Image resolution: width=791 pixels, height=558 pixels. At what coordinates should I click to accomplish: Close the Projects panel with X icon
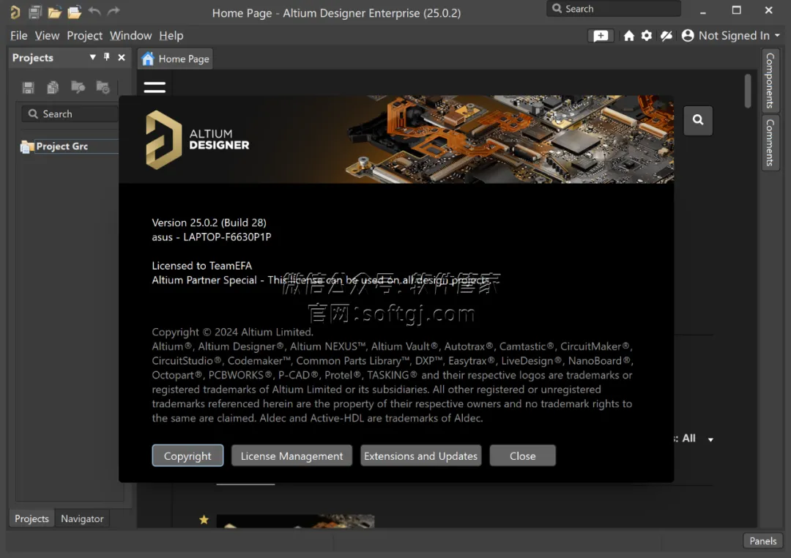(x=122, y=58)
